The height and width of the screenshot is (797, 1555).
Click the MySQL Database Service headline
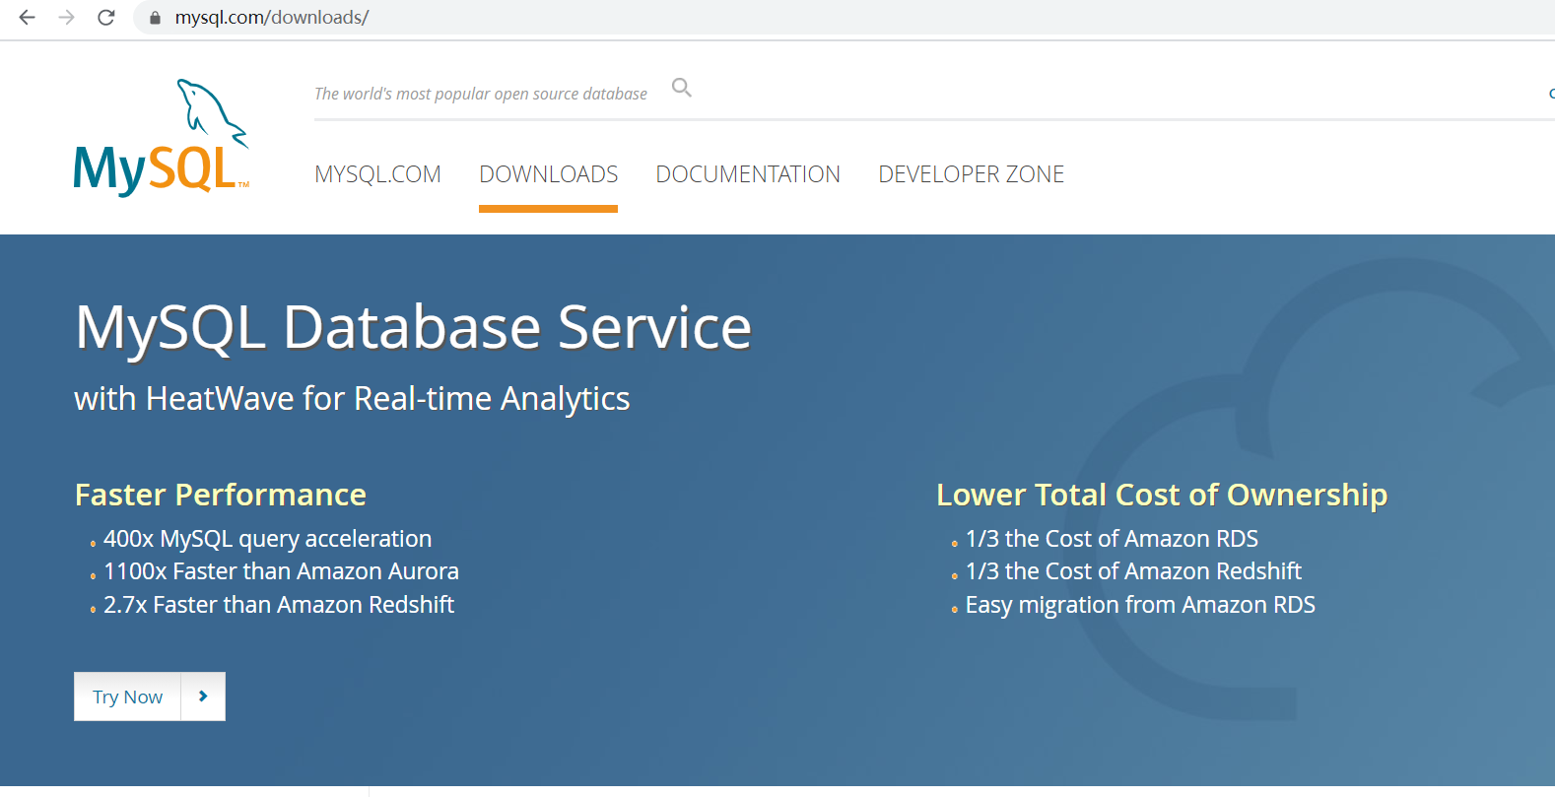coord(414,327)
